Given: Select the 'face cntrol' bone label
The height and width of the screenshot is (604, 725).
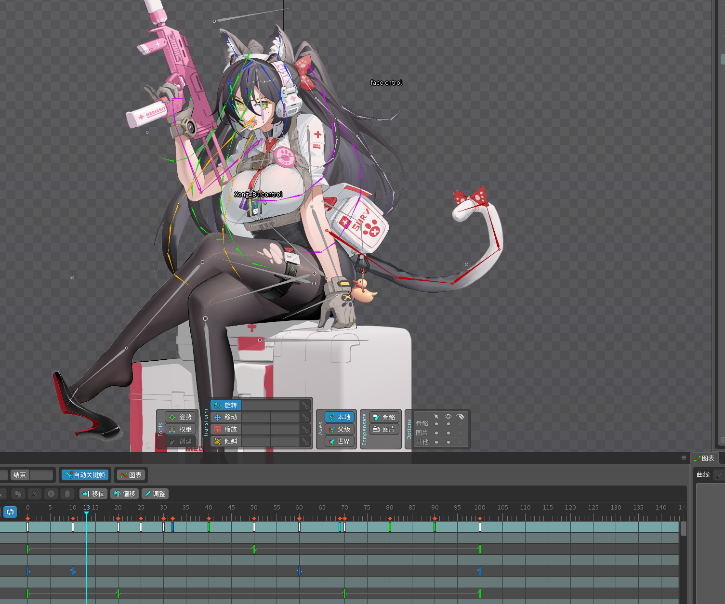Looking at the screenshot, I should tap(386, 82).
